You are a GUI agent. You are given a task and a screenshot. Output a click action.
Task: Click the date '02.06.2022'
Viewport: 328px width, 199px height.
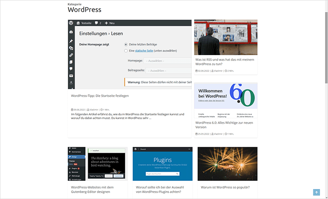204,71
